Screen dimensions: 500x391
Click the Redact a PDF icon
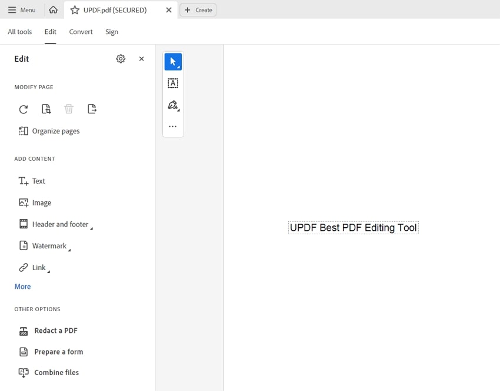coord(24,331)
